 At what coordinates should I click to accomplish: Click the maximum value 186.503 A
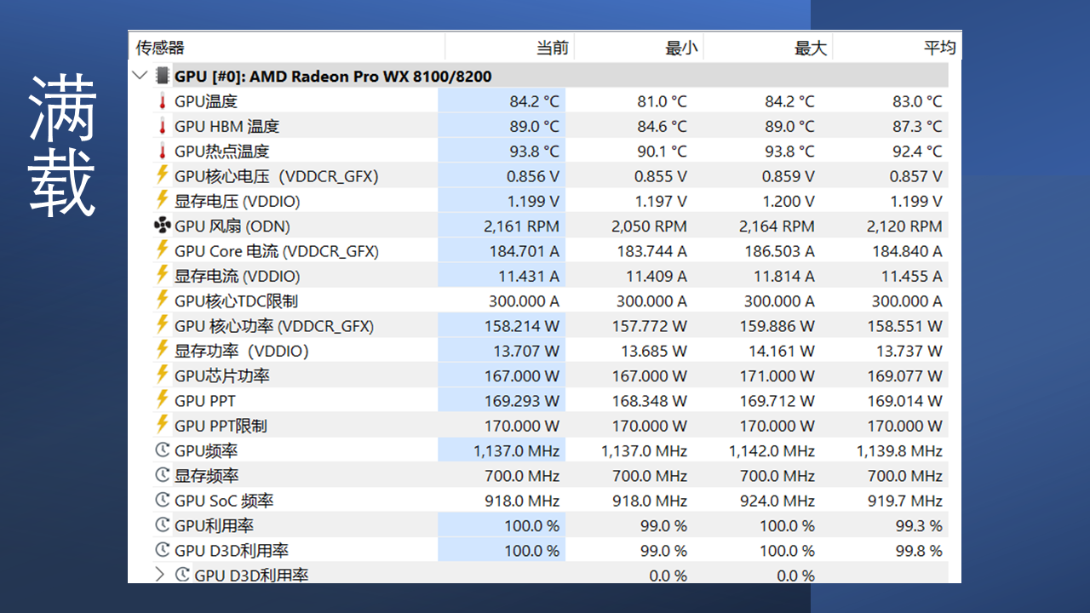click(779, 251)
